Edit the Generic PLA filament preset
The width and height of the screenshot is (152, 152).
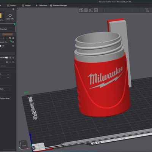[13, 42]
